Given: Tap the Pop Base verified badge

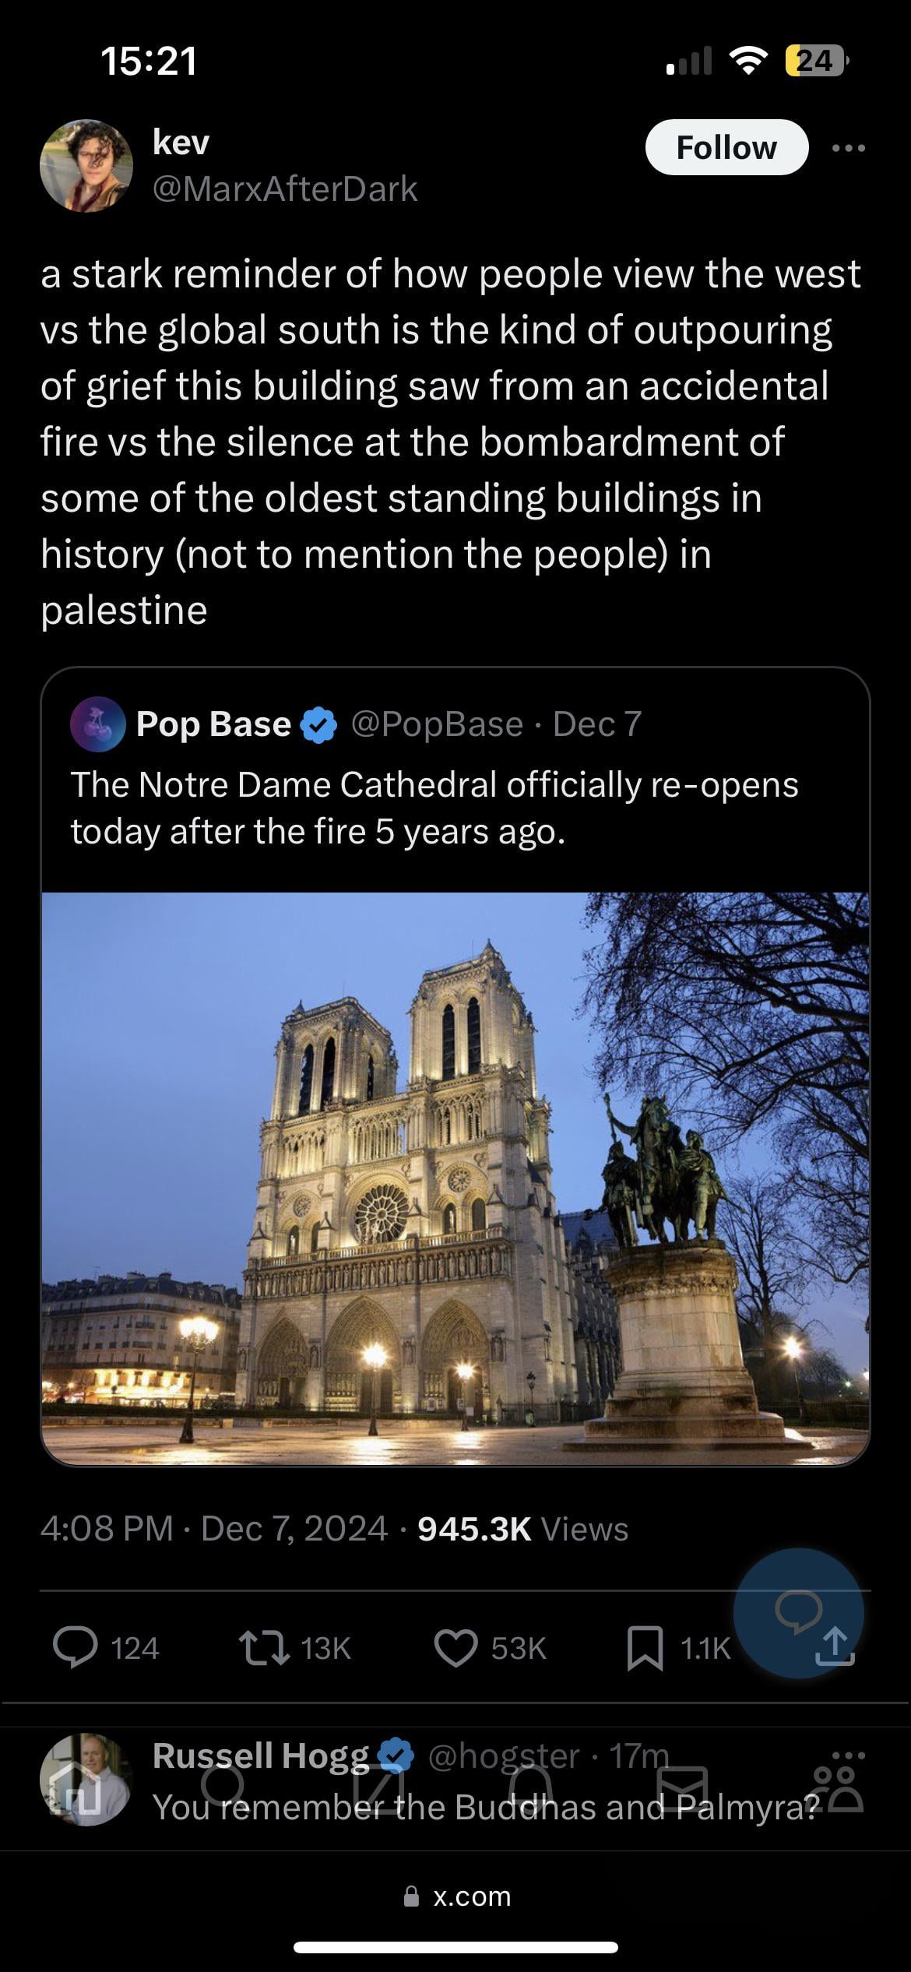Looking at the screenshot, I should (318, 724).
